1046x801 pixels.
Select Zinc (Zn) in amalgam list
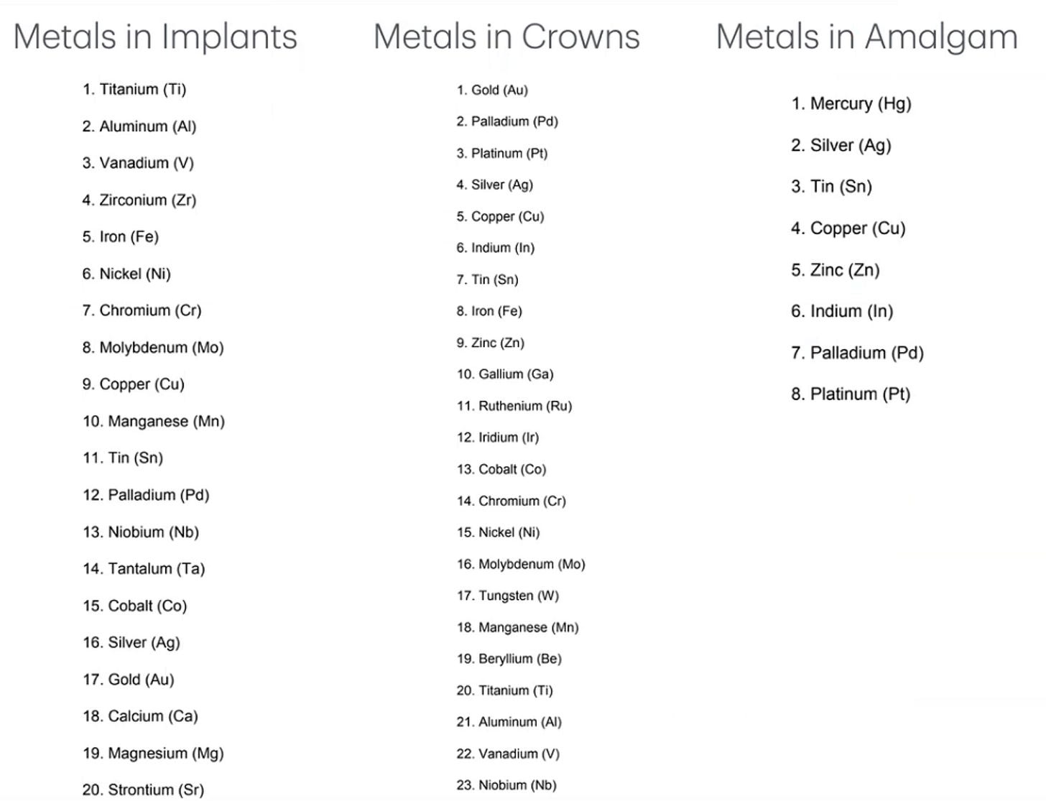pyautogui.click(x=836, y=270)
